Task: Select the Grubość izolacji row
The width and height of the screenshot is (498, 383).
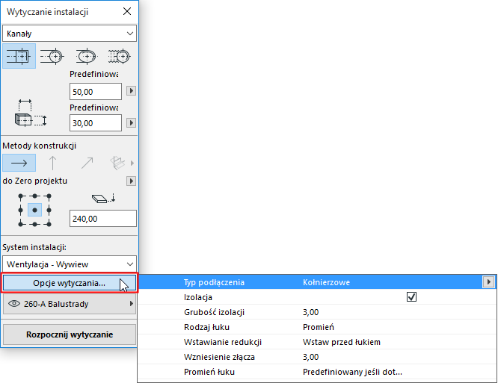Action: [x=317, y=312]
